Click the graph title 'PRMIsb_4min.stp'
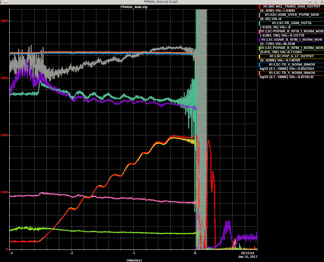324x262 pixels. click(134, 7)
